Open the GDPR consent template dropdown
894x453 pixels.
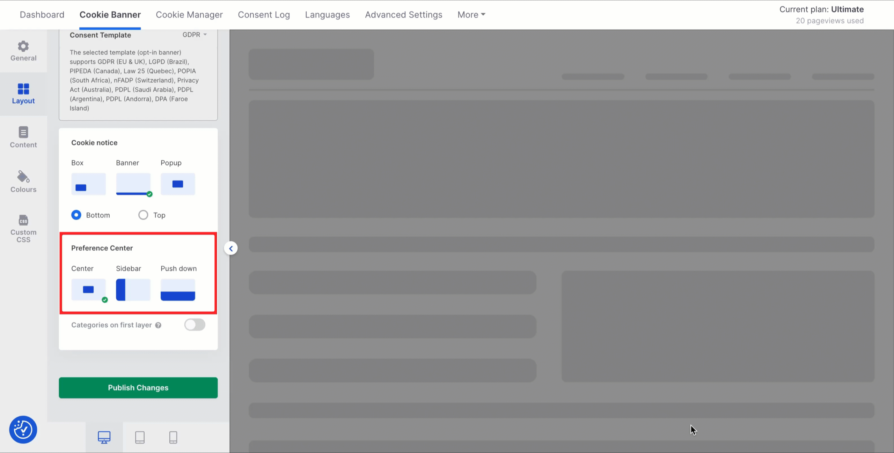click(195, 35)
